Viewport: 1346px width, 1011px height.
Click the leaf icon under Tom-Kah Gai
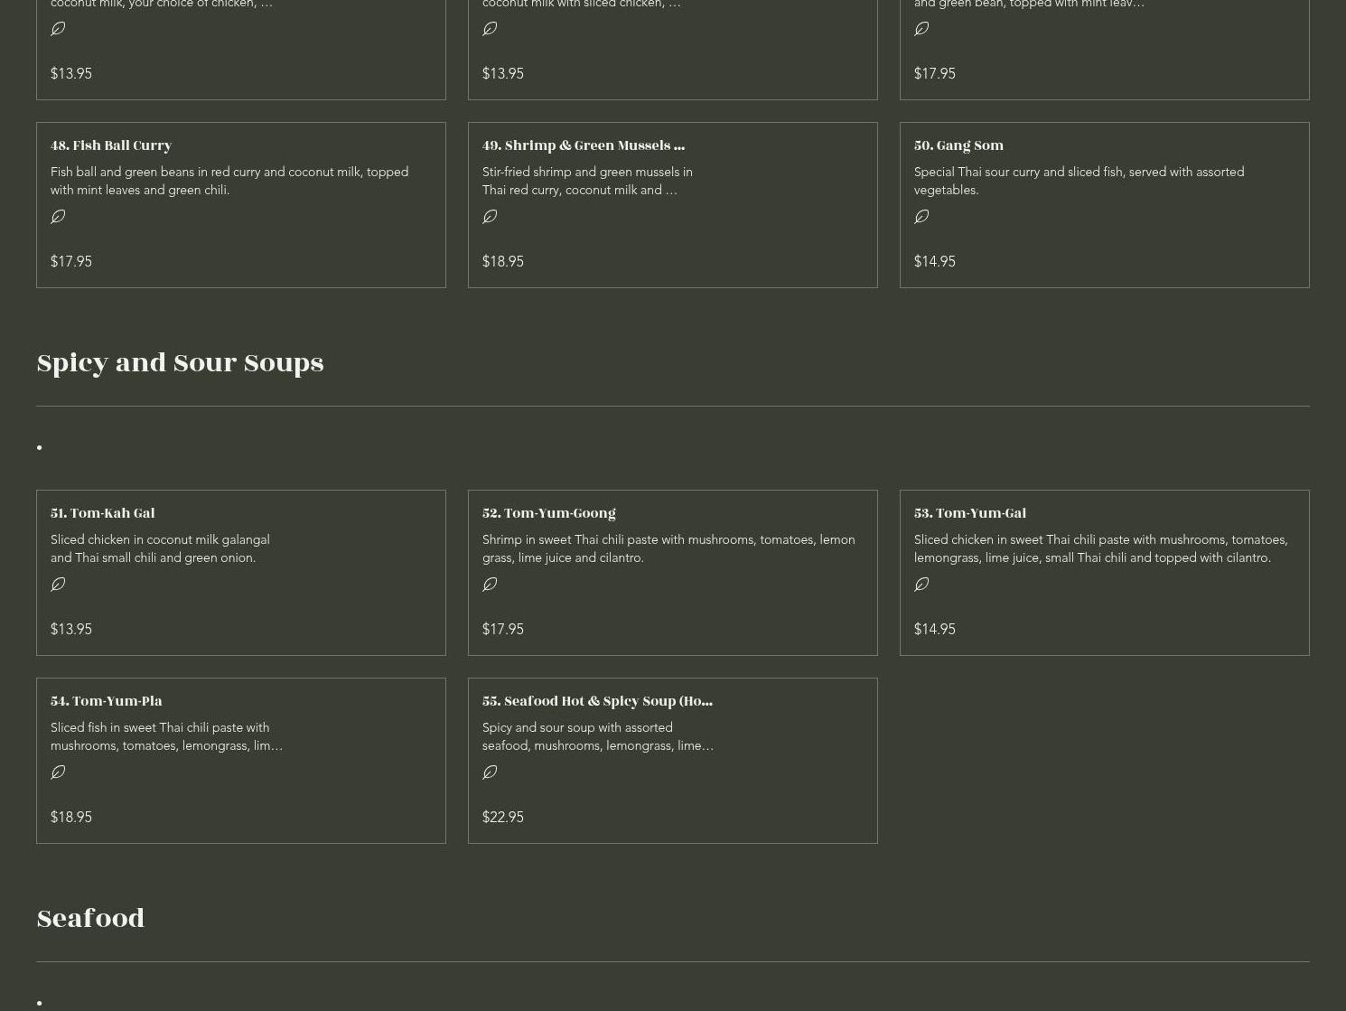click(x=58, y=585)
